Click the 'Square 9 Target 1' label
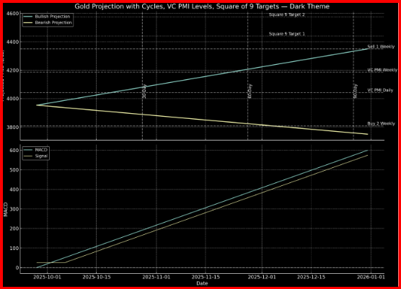 pos(286,34)
